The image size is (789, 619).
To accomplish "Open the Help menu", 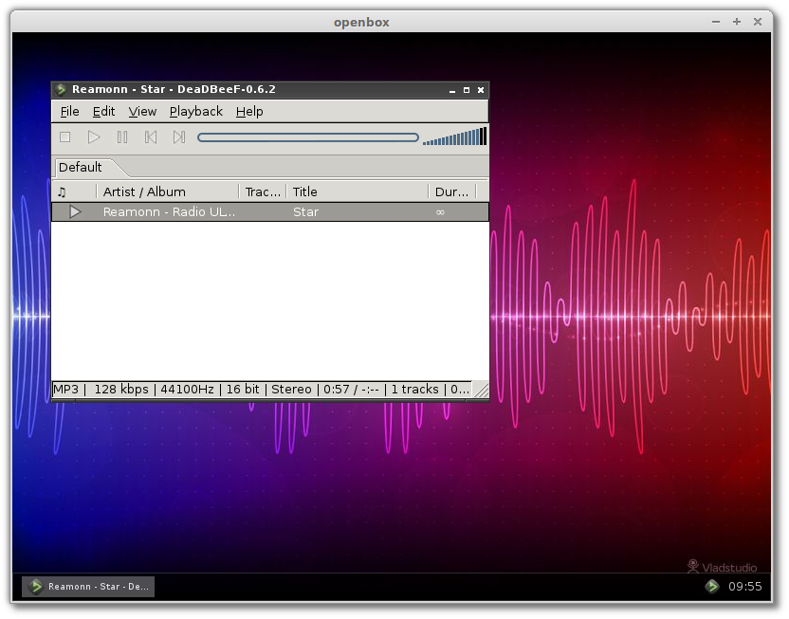I will (x=249, y=112).
